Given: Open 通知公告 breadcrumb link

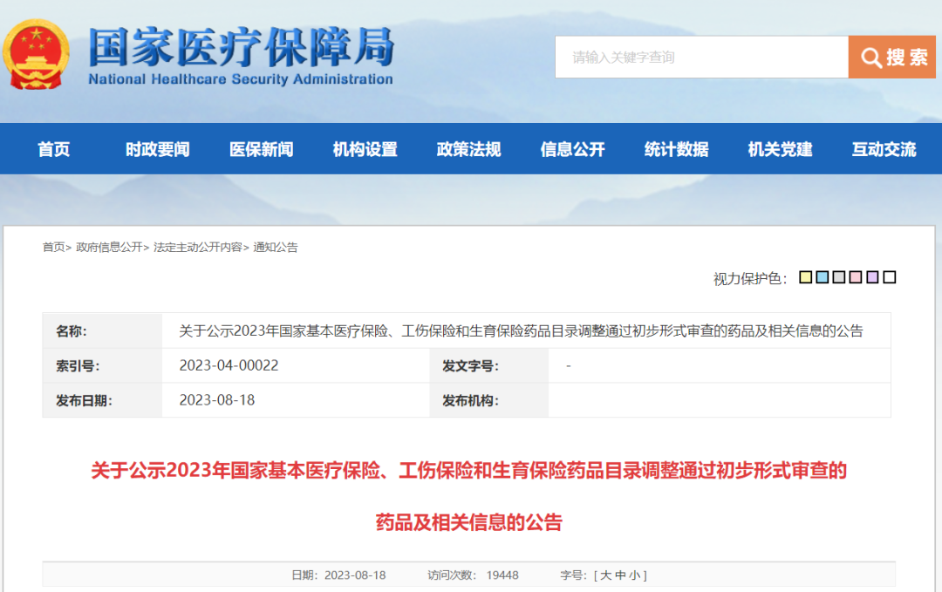Looking at the screenshot, I should pyautogui.click(x=275, y=247).
